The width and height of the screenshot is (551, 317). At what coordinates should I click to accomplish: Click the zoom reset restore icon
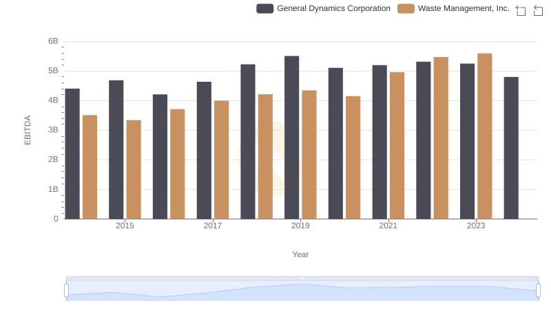coord(538,10)
